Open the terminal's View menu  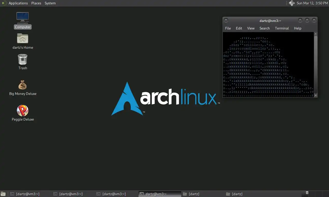click(x=251, y=28)
